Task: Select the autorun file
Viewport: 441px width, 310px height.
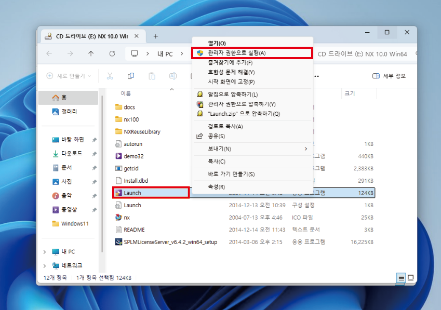Action: click(129, 144)
